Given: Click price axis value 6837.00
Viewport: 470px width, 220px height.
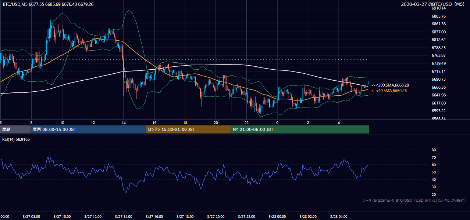Looking at the screenshot, I should coord(438,32).
